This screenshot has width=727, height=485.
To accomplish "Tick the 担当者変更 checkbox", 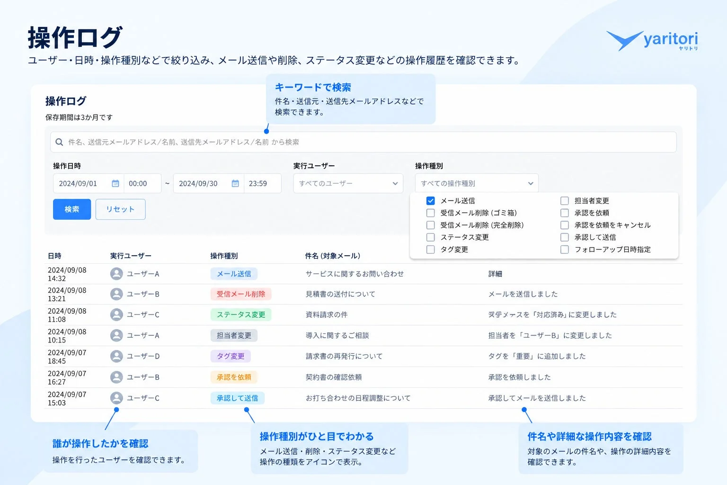I will tap(565, 201).
